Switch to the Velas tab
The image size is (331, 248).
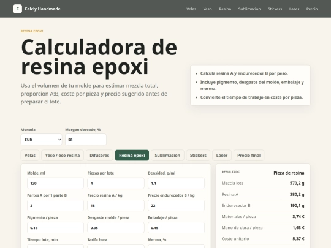tap(30, 155)
